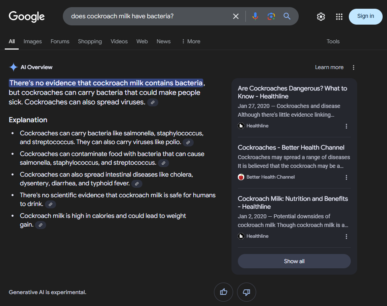Open the Google apps grid
387x306 pixels.
[x=339, y=17]
